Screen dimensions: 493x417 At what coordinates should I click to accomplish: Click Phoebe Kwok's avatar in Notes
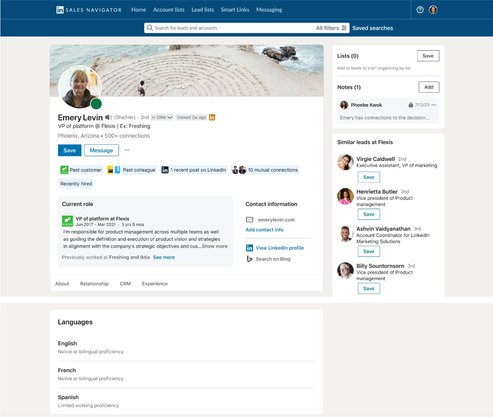(344, 105)
